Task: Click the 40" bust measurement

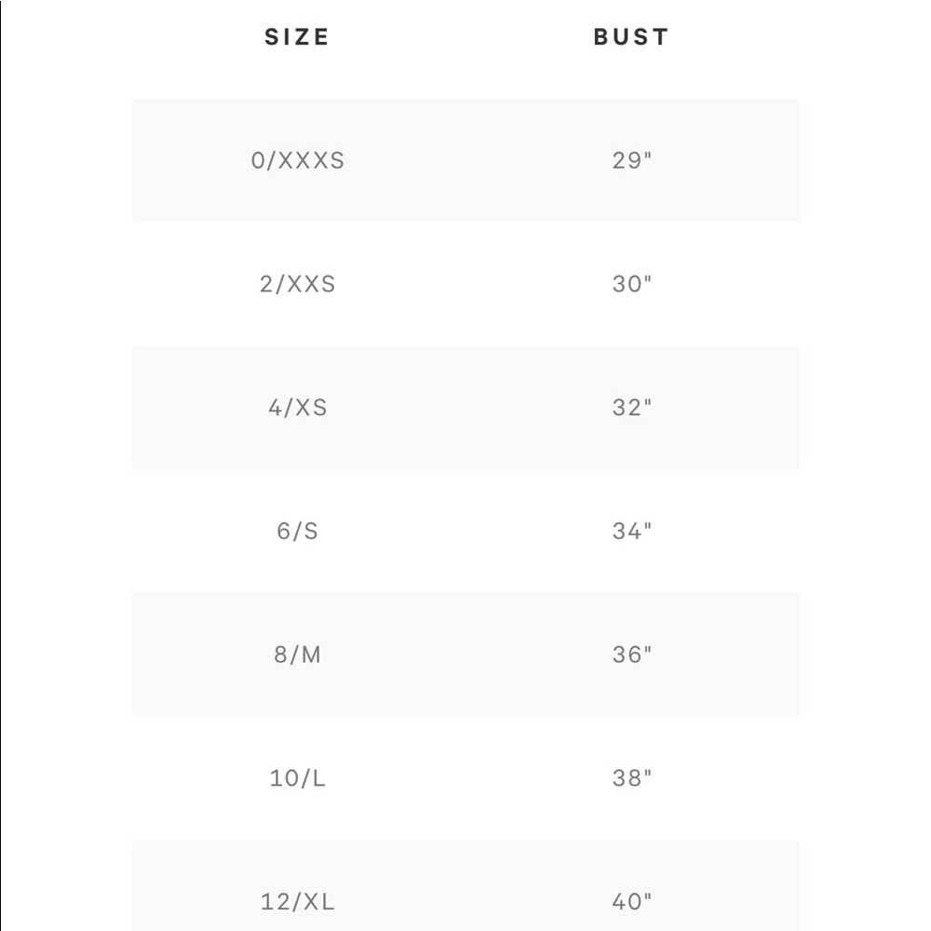Action: pyautogui.click(x=632, y=901)
